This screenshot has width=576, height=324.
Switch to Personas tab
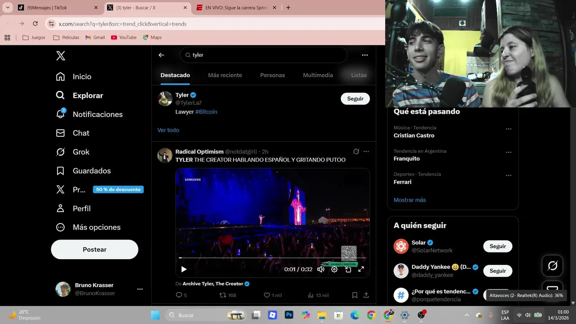tap(272, 75)
